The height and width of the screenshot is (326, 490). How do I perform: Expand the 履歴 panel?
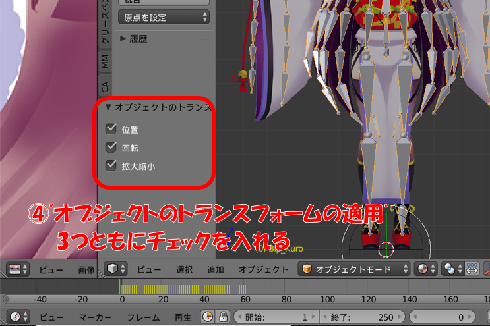coord(134,39)
